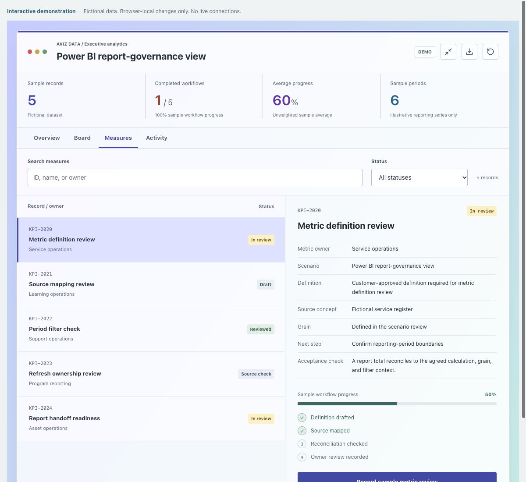The height and width of the screenshot is (482, 526).
Task: Switch to the Board tab
Action: (x=82, y=138)
